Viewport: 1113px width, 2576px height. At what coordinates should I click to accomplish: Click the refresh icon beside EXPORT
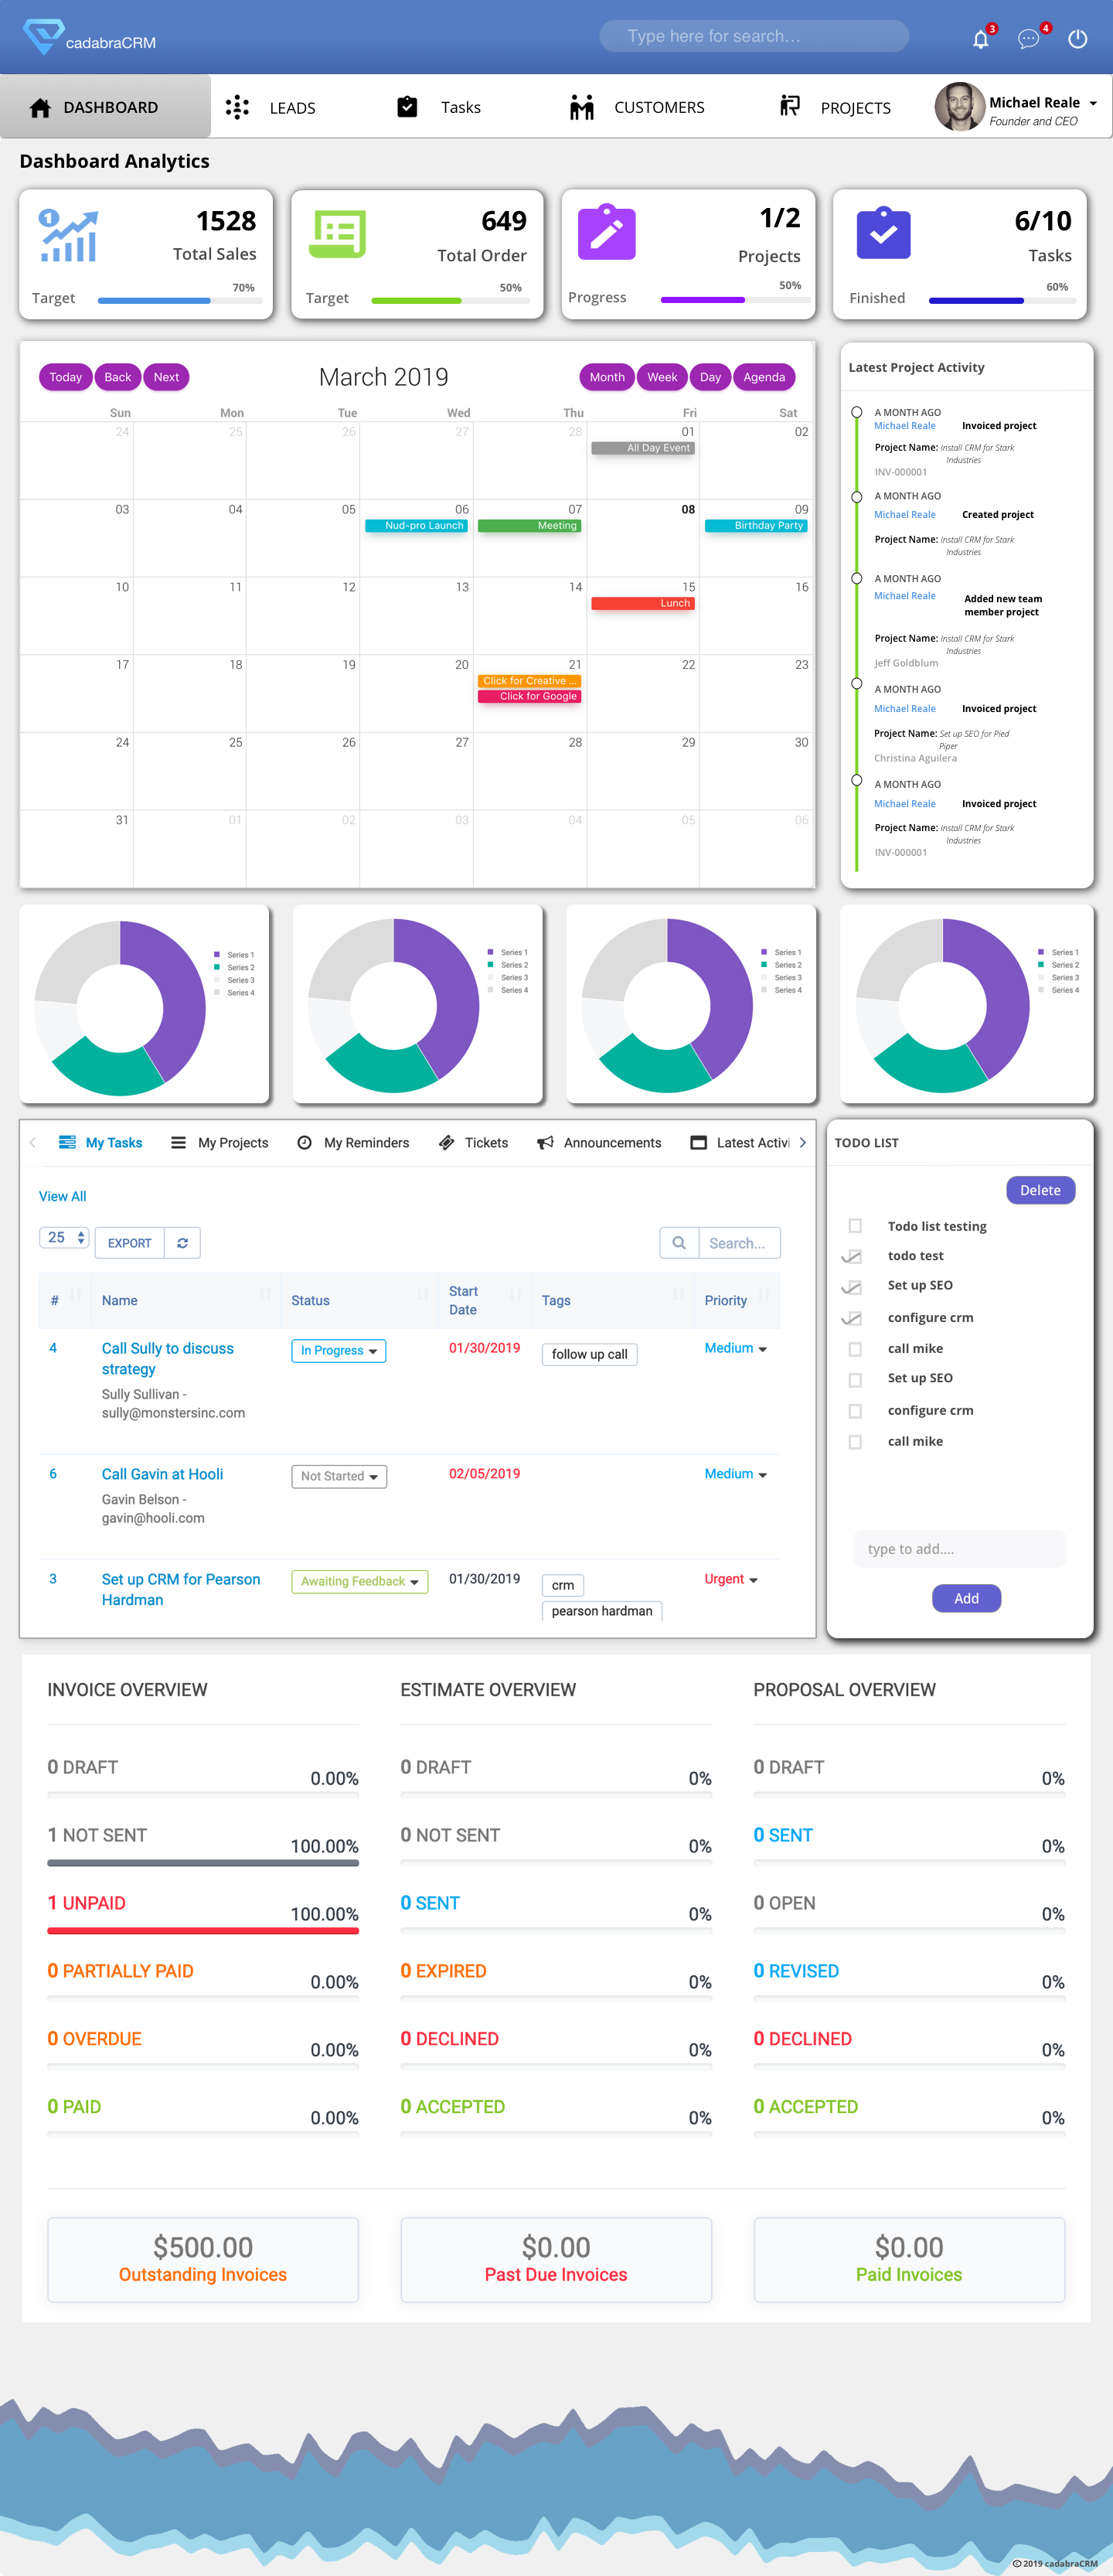(x=182, y=1243)
